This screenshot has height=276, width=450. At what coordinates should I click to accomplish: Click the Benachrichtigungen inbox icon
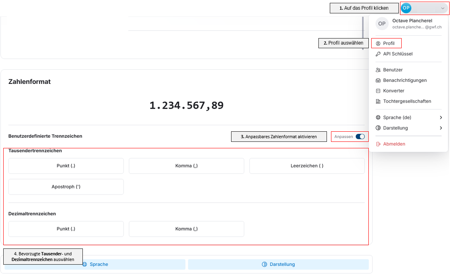[378, 81]
